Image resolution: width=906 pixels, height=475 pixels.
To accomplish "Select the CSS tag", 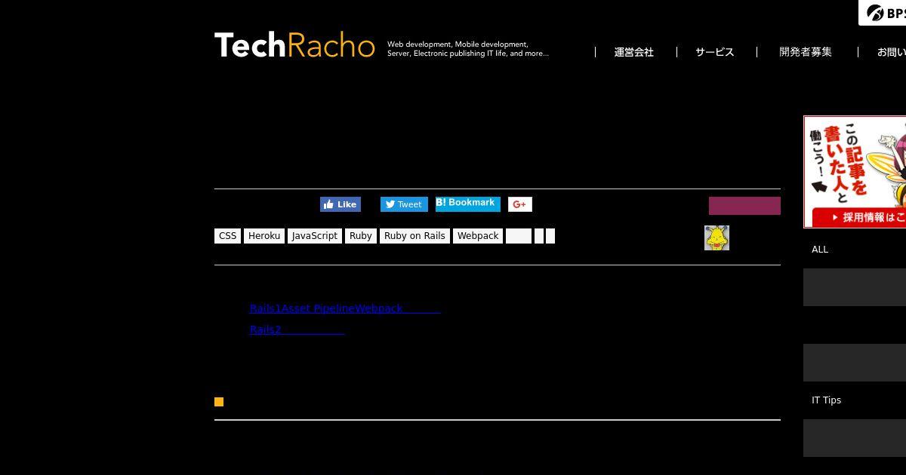I will [227, 236].
